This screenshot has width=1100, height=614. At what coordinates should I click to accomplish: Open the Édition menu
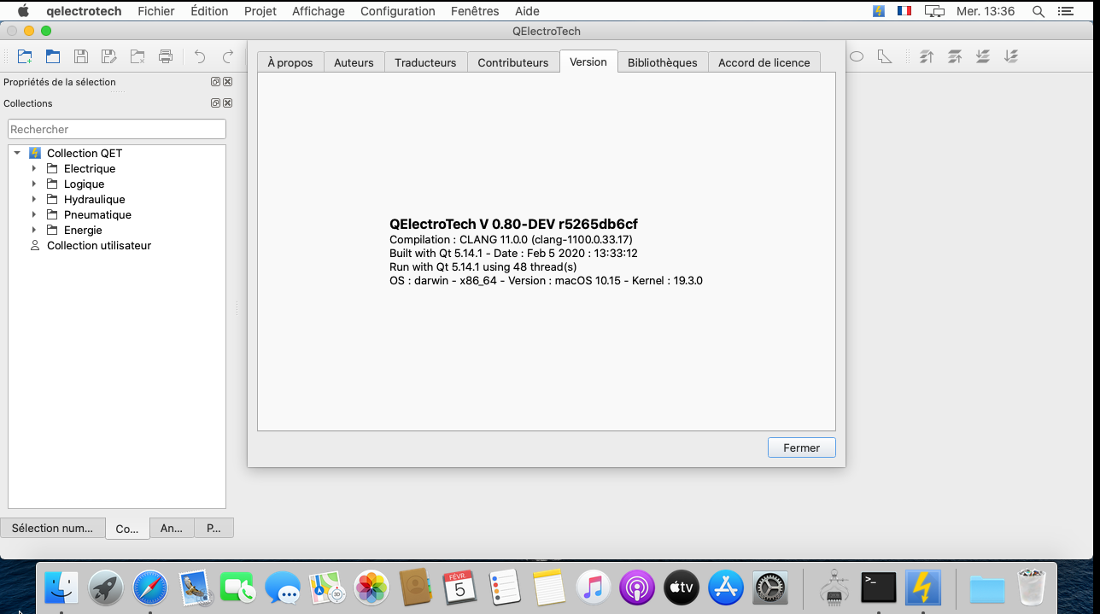click(209, 11)
